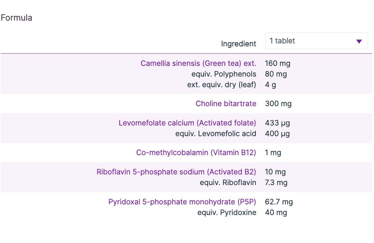Click the 62.7 mg P5P amount
This screenshot has height=243, width=374.
pyautogui.click(x=279, y=202)
